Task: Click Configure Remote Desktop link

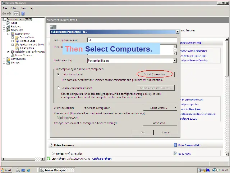Action: click(194, 61)
